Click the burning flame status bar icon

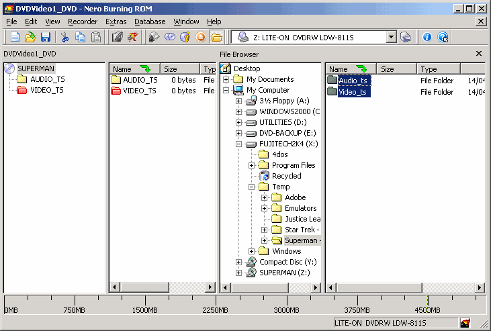[x=465, y=322]
